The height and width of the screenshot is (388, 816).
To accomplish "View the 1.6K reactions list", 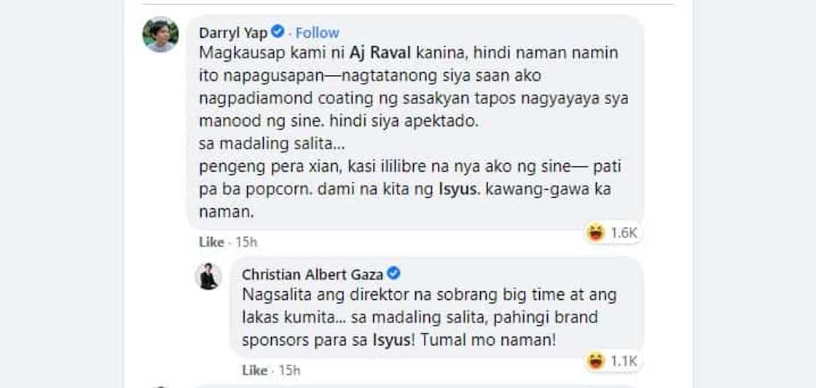I will (624, 233).
